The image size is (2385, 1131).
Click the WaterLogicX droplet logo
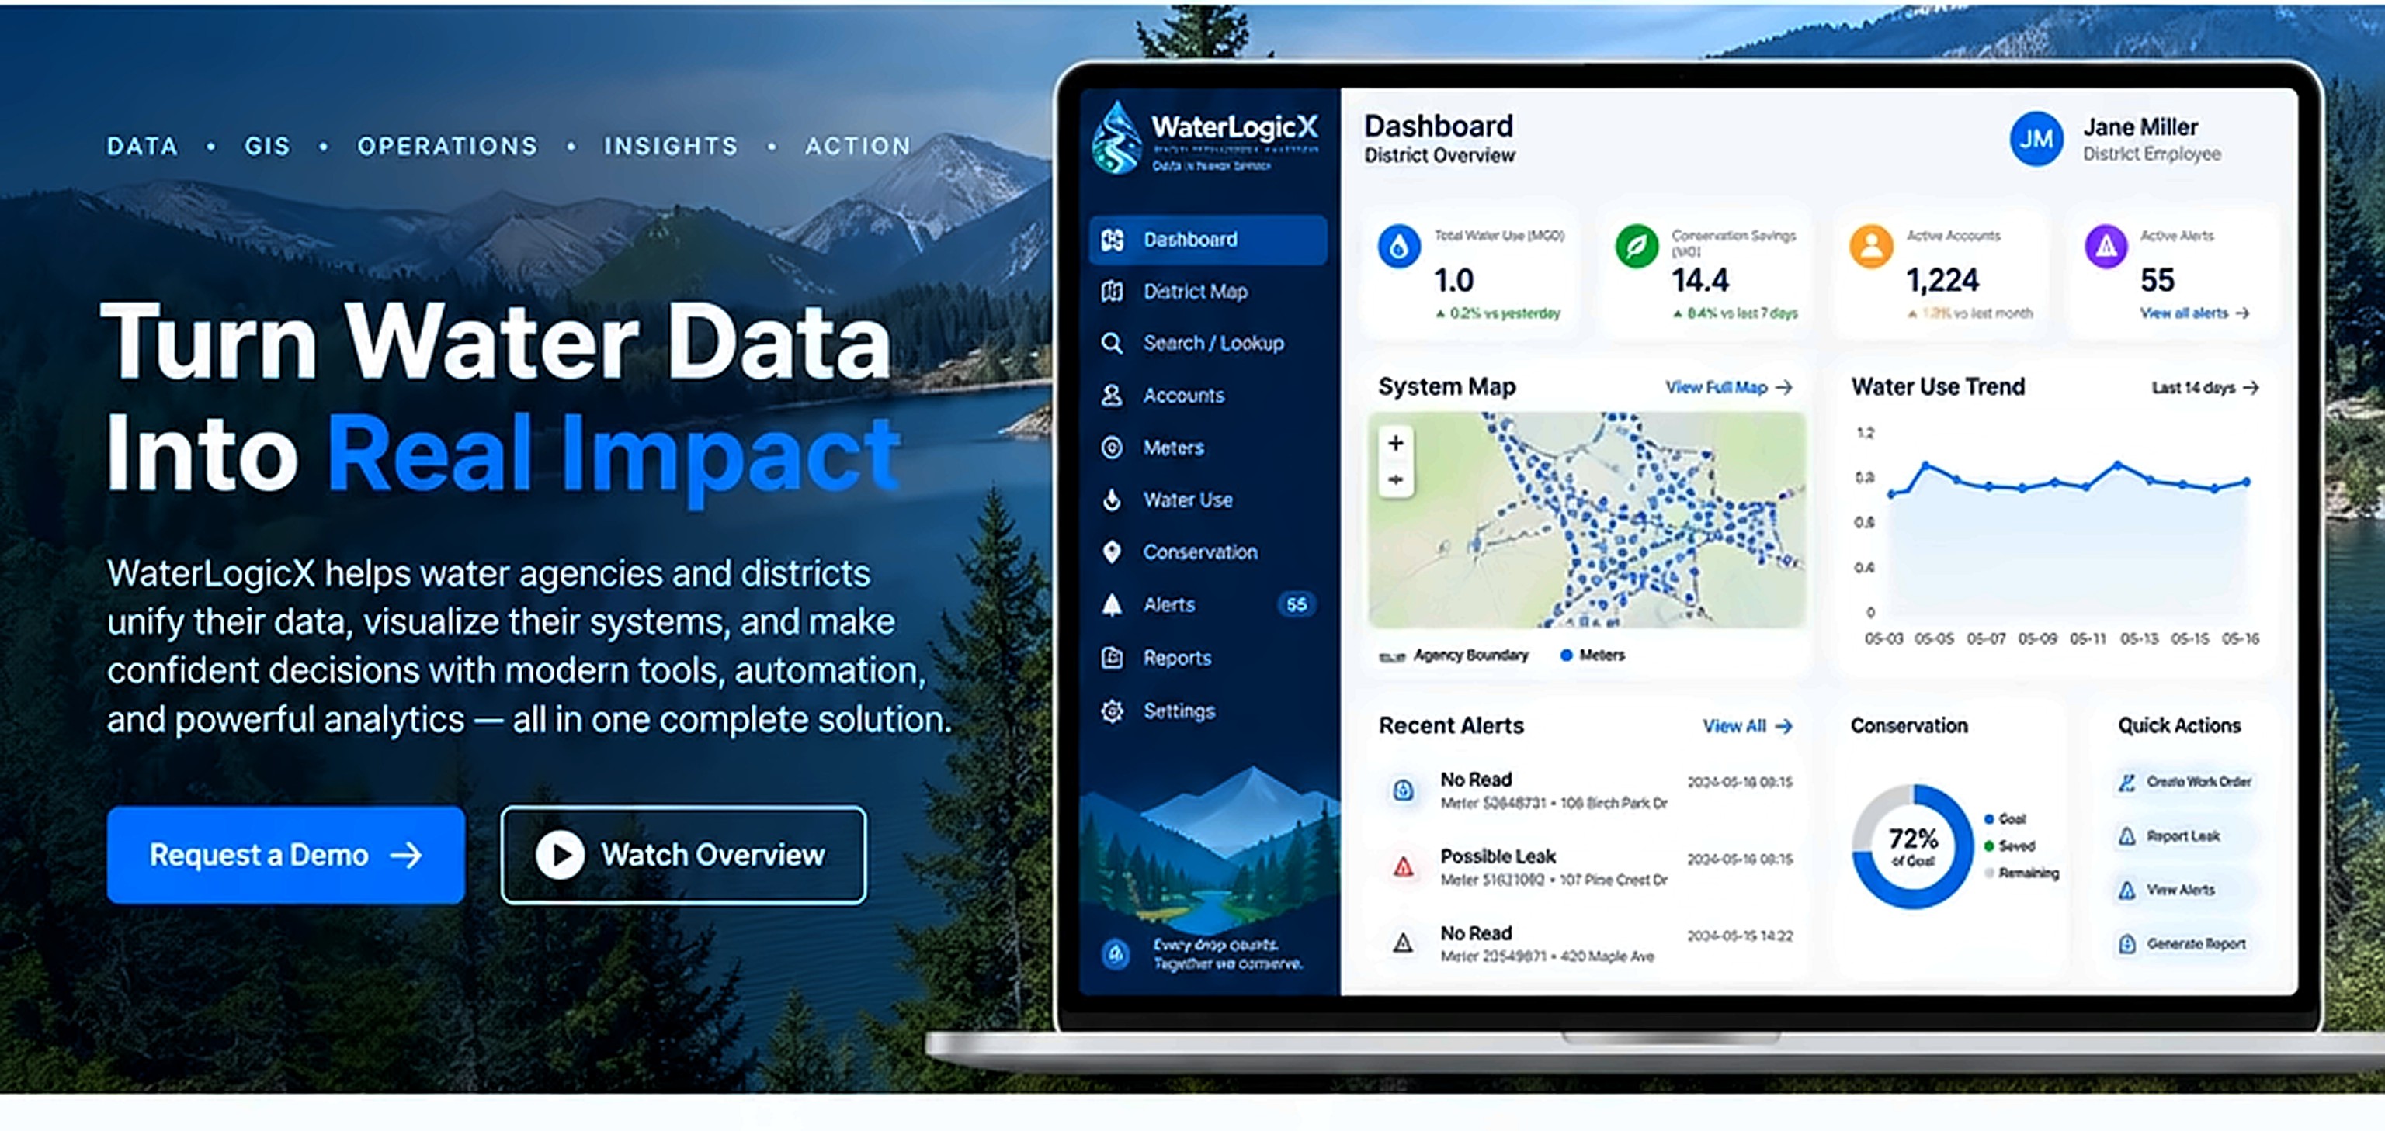pyautogui.click(x=1116, y=139)
